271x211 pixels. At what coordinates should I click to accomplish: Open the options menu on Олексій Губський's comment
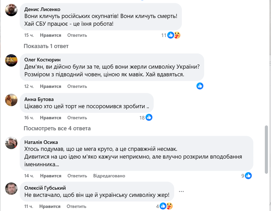[181, 191]
